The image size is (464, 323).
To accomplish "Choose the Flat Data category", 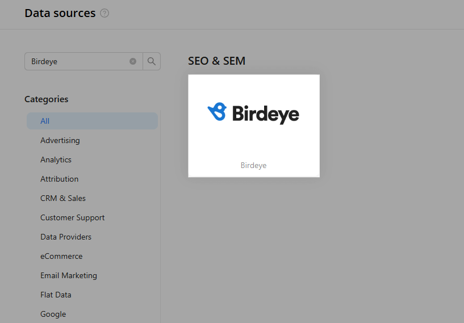I will 56,295.
